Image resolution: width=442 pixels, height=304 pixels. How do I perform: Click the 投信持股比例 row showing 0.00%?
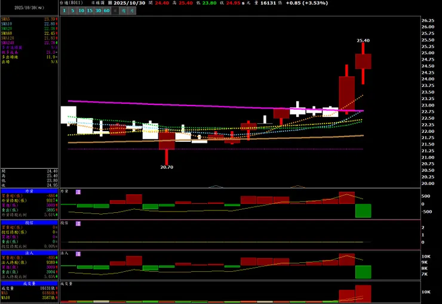[x=29, y=246]
